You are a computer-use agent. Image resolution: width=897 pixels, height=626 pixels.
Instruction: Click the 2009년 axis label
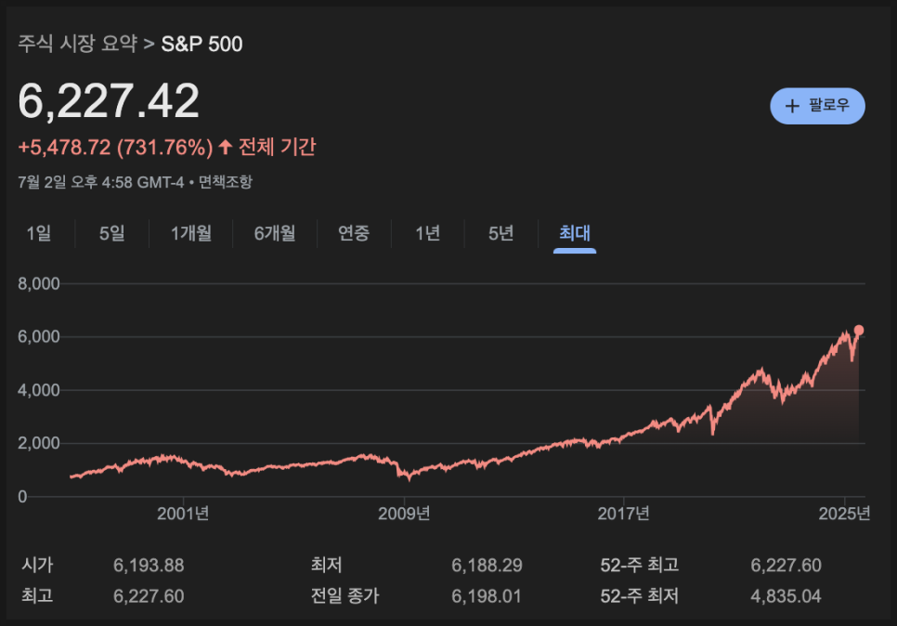pyautogui.click(x=404, y=514)
